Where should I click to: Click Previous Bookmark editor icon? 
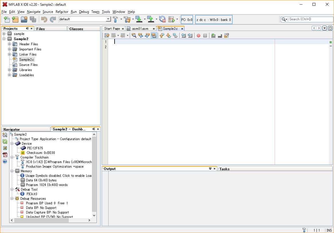162,36
